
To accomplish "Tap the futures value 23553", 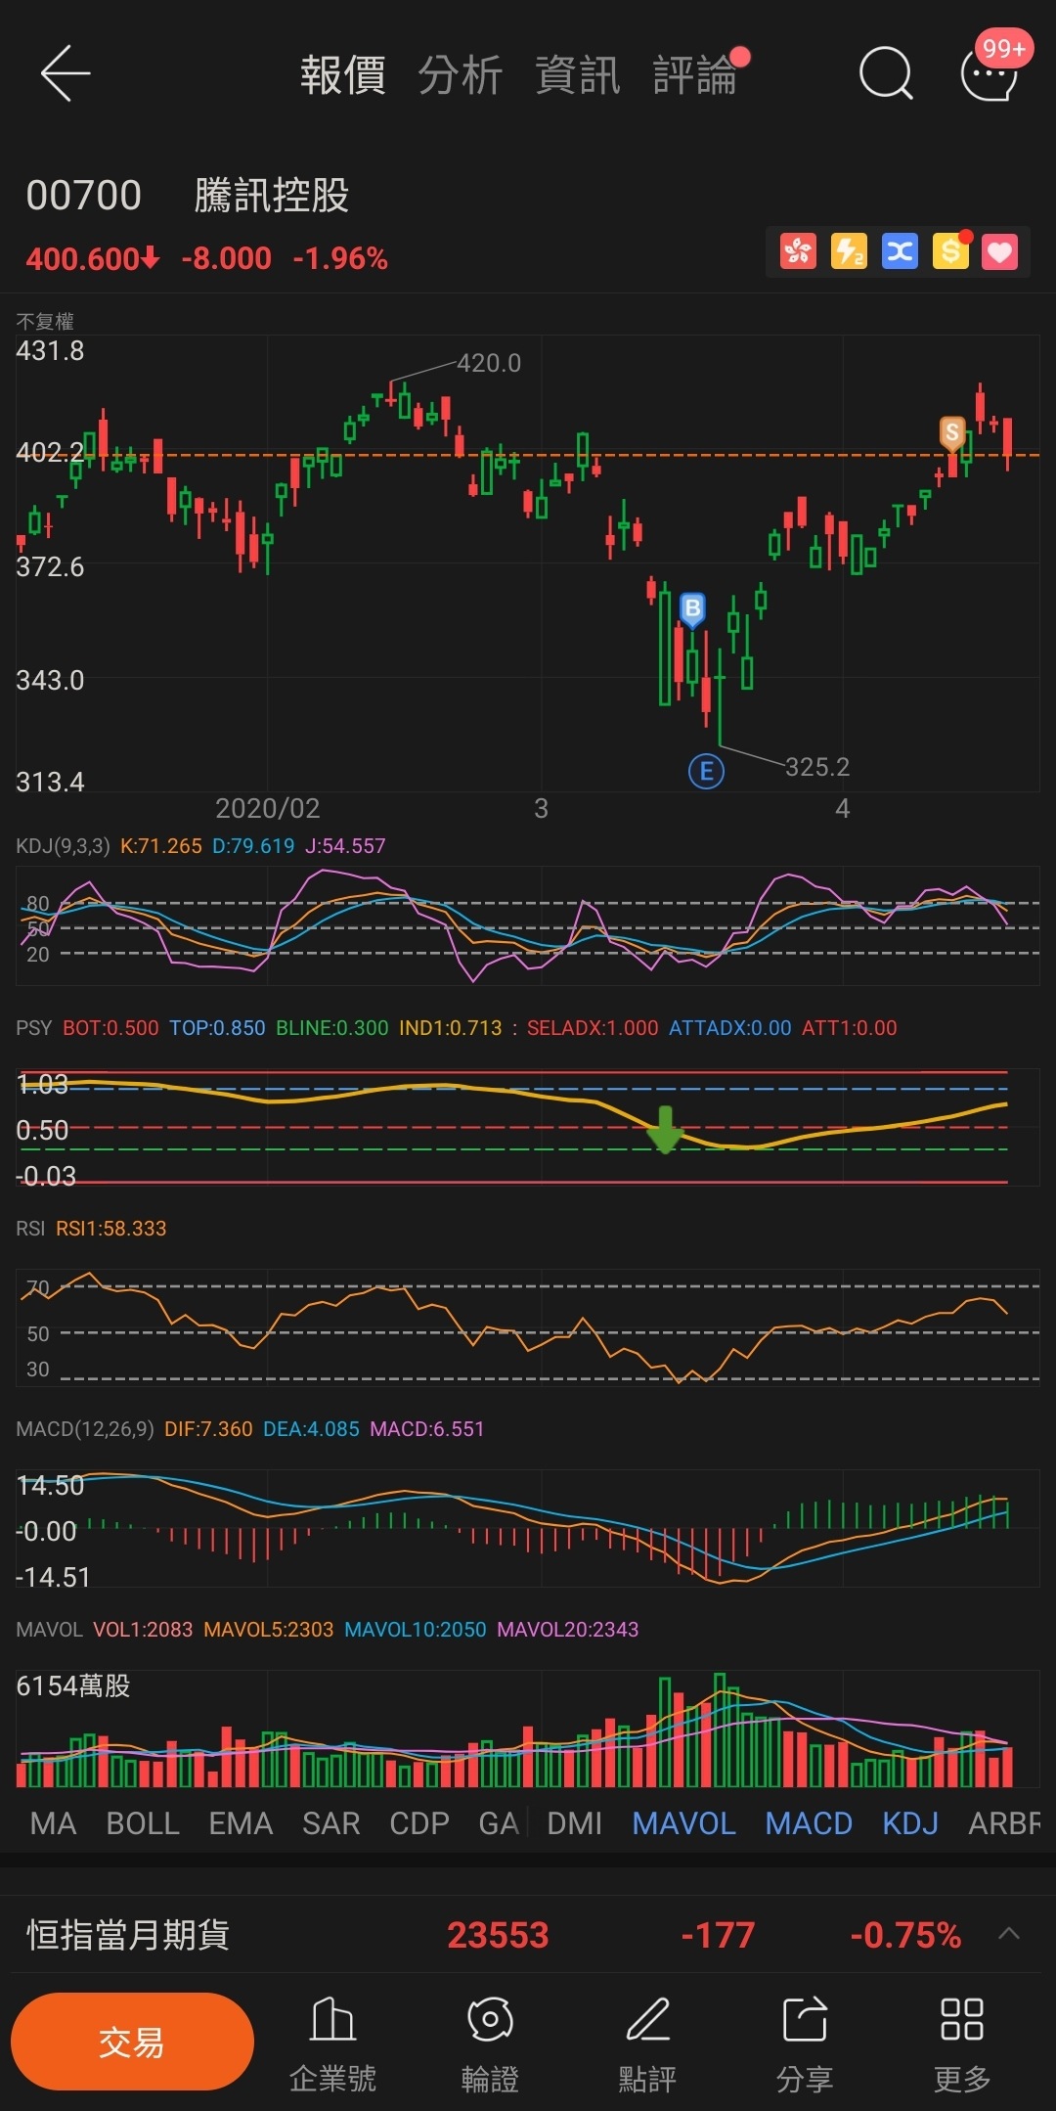I will pyautogui.click(x=498, y=1935).
